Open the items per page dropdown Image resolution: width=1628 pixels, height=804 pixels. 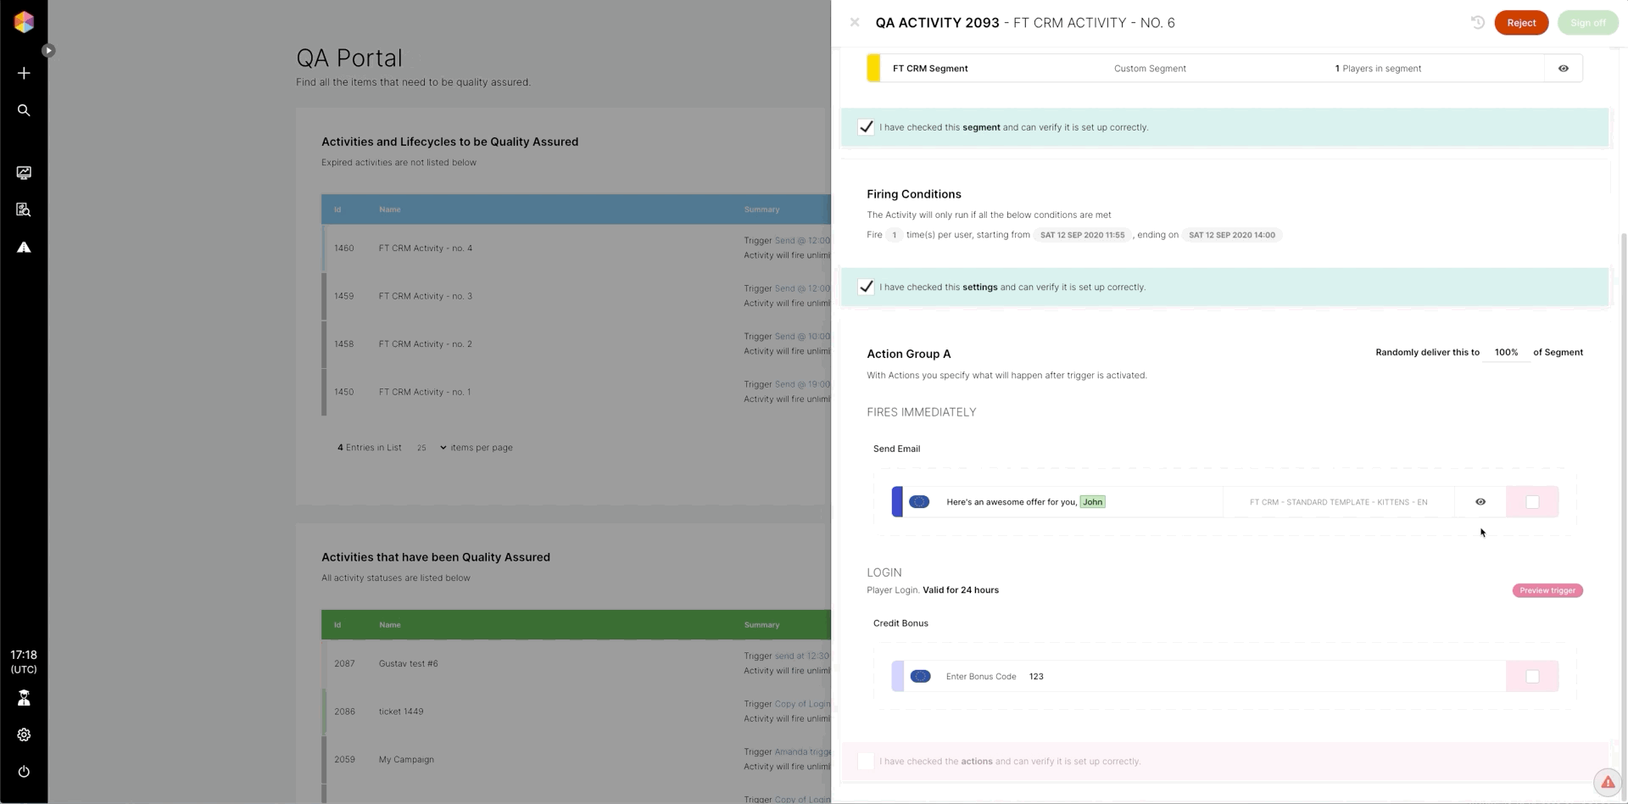point(432,448)
